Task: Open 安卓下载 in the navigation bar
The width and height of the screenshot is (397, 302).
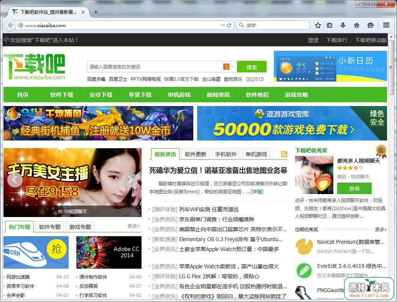Action: (101, 95)
